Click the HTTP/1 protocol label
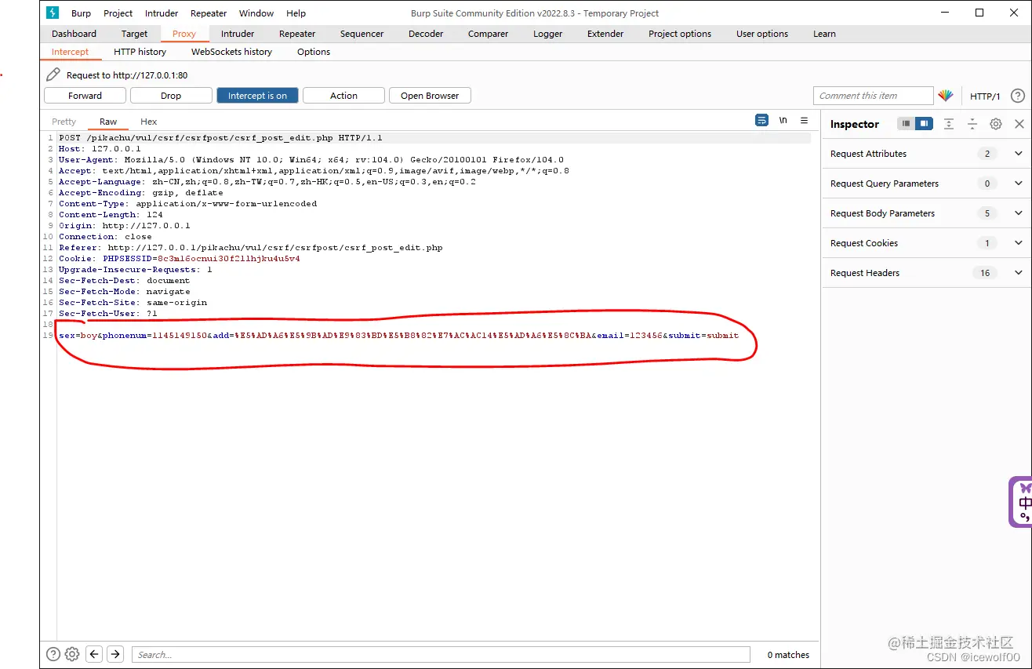The height and width of the screenshot is (669, 1032). [x=985, y=96]
